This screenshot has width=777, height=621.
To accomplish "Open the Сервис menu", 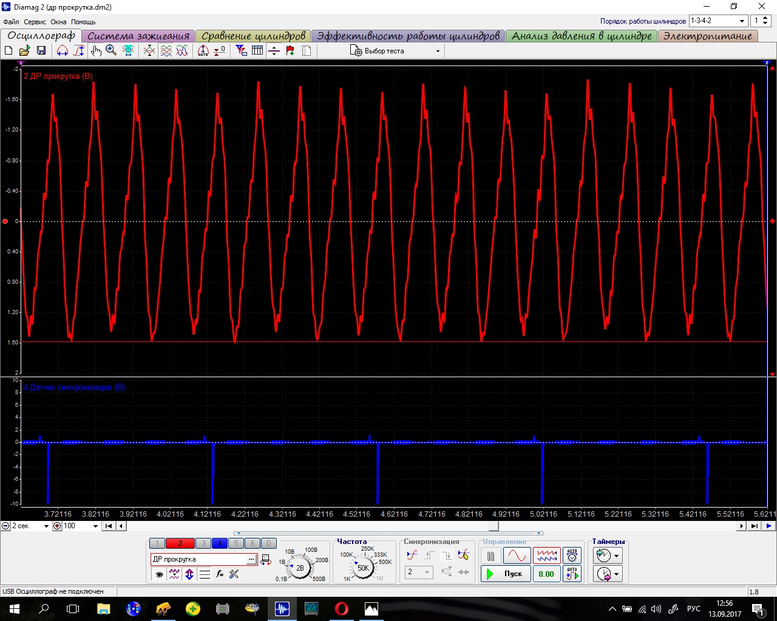I will click(35, 22).
